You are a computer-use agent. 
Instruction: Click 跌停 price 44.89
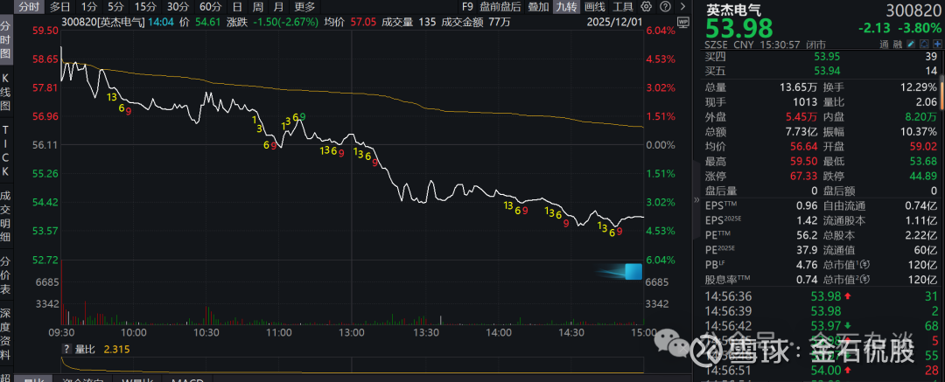tap(925, 177)
